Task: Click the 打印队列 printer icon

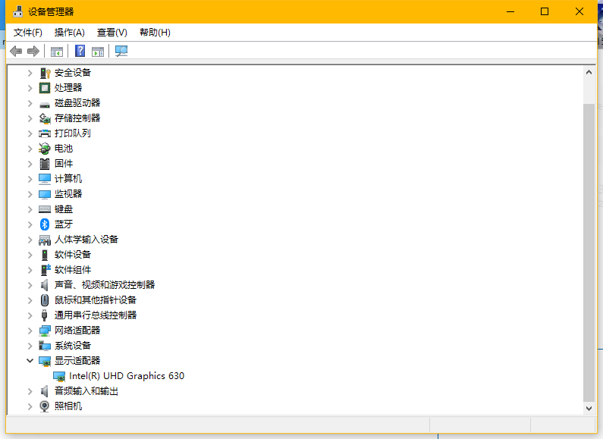Action: click(x=45, y=133)
